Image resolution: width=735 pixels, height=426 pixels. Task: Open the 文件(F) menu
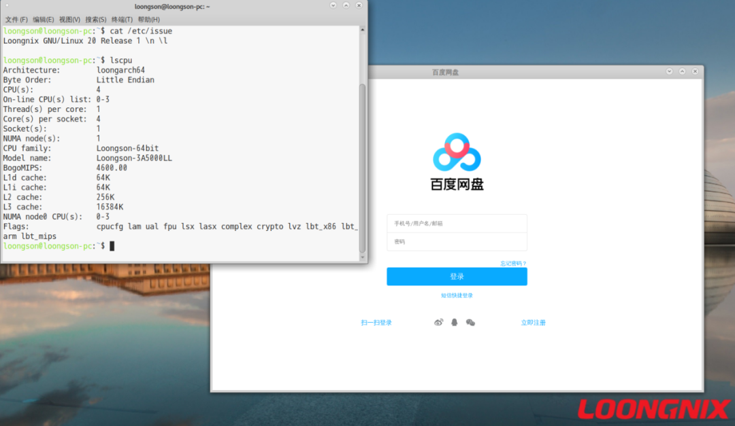[16, 19]
